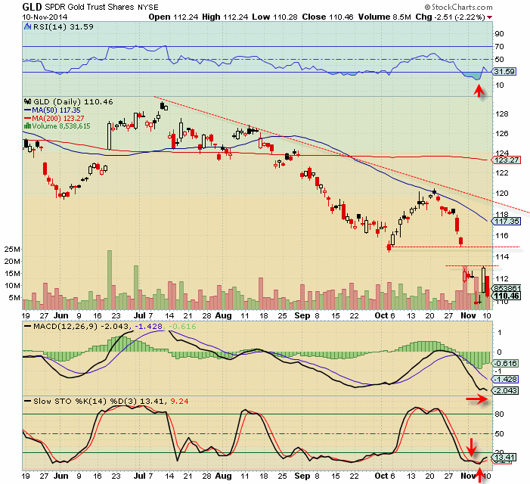Click the boxed -0.616 MACD axis value
The height and width of the screenshot is (484, 530).
click(506, 363)
